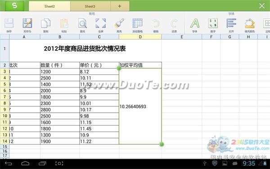Select cell with price 10.17
This screenshot has height=169, width=270.
coord(99,110)
